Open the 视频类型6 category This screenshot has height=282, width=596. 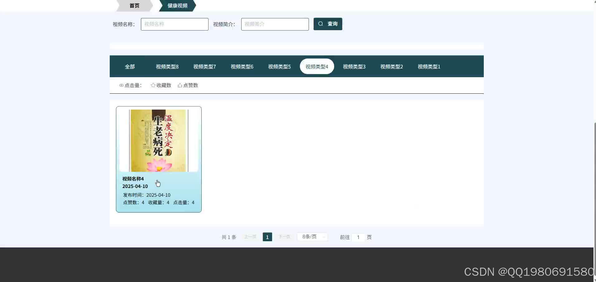click(242, 66)
